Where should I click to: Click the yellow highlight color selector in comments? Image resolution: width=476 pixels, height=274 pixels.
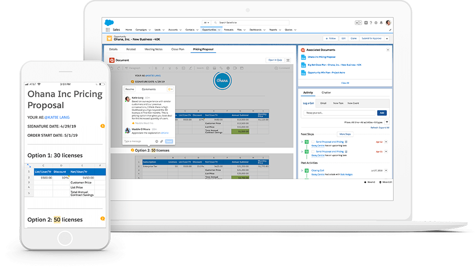click(x=170, y=89)
